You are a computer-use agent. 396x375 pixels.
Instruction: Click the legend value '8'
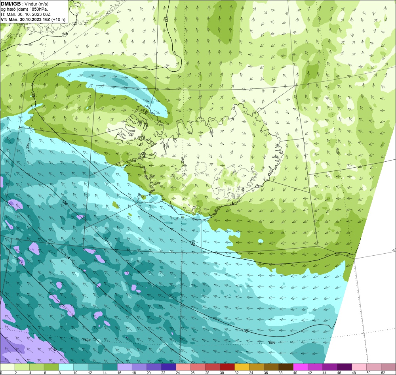coord(60,373)
